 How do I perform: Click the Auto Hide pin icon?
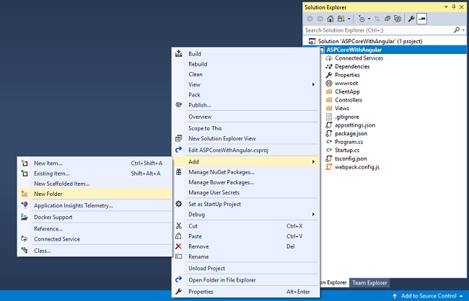click(454, 7)
